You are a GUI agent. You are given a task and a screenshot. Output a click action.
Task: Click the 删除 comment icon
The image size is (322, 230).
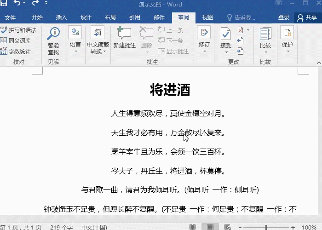coord(146,33)
